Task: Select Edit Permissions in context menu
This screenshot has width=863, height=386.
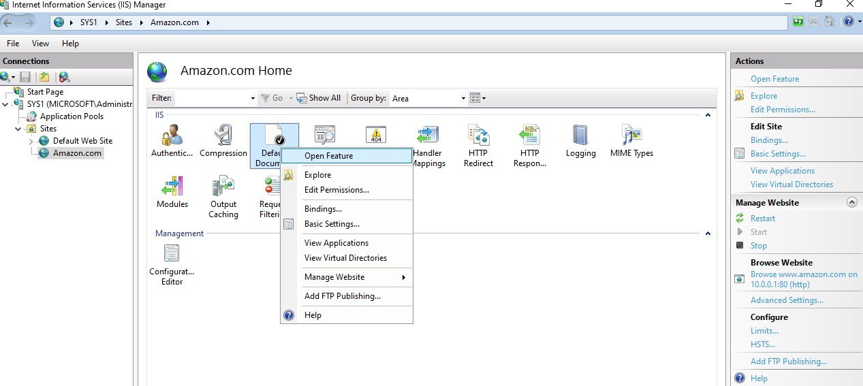Action: pyautogui.click(x=346, y=190)
